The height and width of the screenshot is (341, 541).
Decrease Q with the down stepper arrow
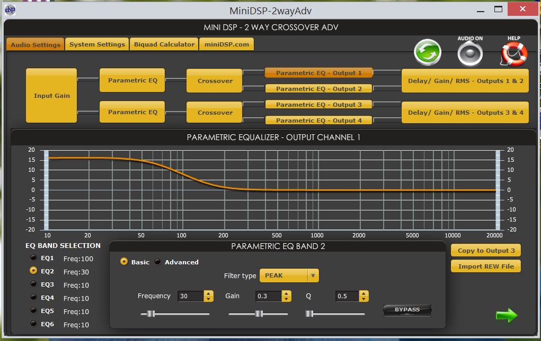(363, 299)
